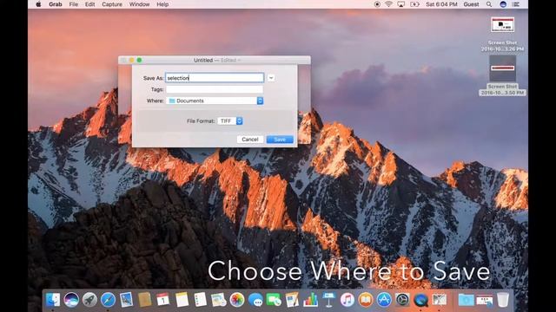Open Spotlight search magnifier
Viewport: 556px width, 312px height.
point(489,4)
